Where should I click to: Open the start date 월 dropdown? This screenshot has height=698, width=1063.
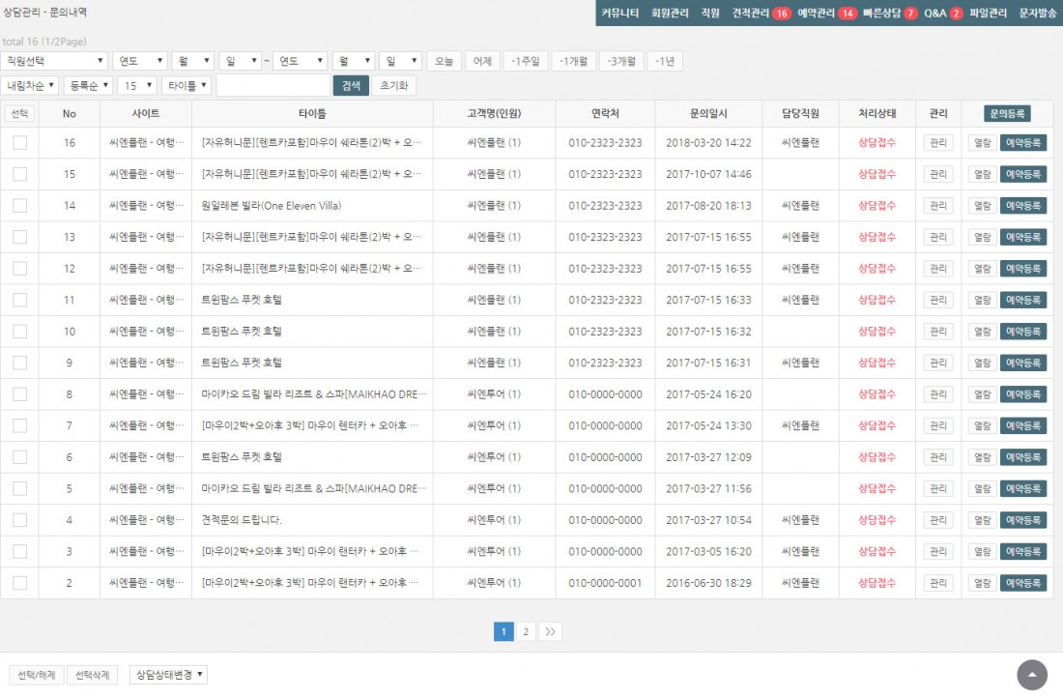click(192, 61)
